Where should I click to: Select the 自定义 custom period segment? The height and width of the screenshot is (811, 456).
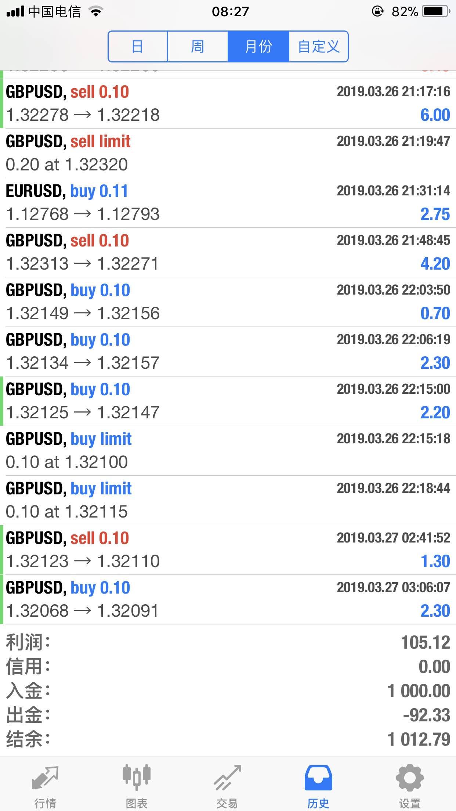pyautogui.click(x=319, y=47)
